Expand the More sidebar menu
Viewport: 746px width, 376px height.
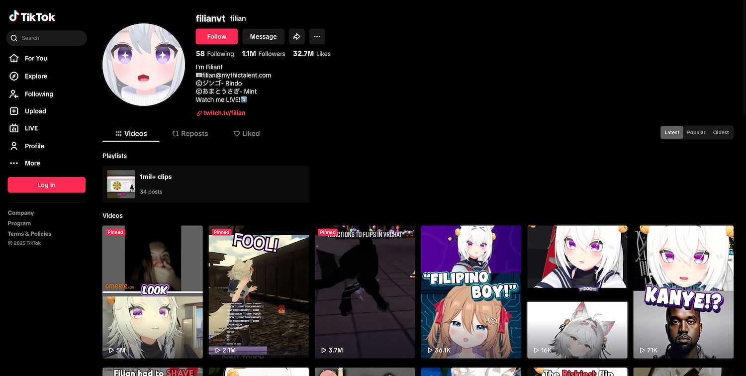[x=32, y=163]
